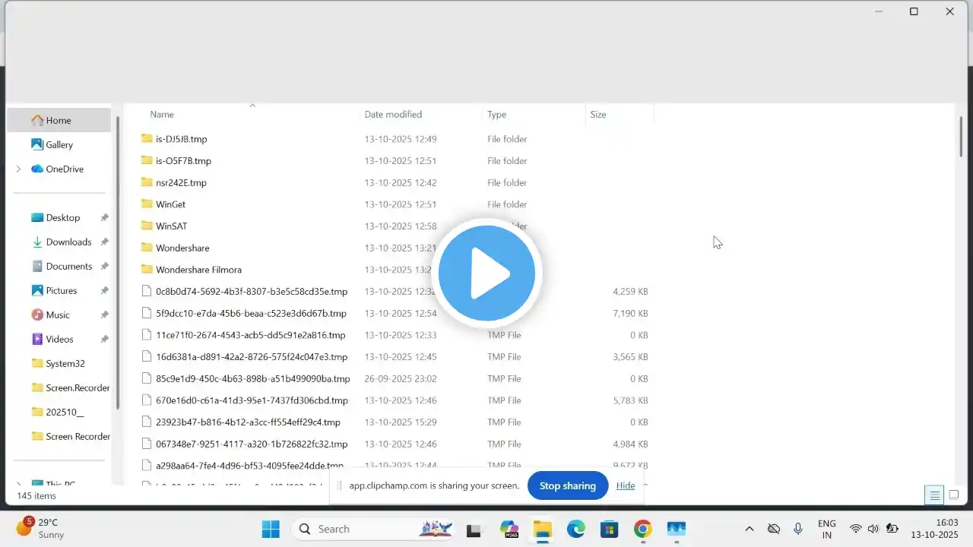Open the Videos sidebar icon
Image resolution: width=973 pixels, height=547 pixels.
[37, 339]
